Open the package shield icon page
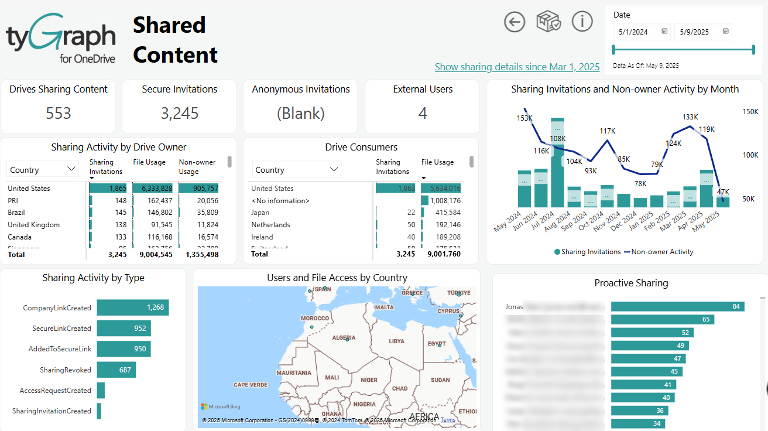The image size is (768, 431). (548, 22)
